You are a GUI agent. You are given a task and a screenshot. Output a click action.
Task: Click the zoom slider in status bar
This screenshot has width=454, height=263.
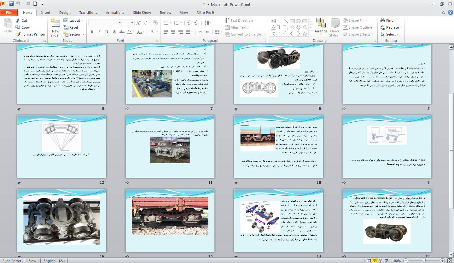click(x=424, y=261)
